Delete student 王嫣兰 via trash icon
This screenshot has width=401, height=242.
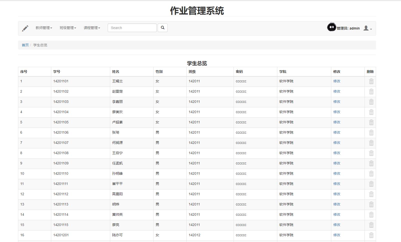pos(371,81)
